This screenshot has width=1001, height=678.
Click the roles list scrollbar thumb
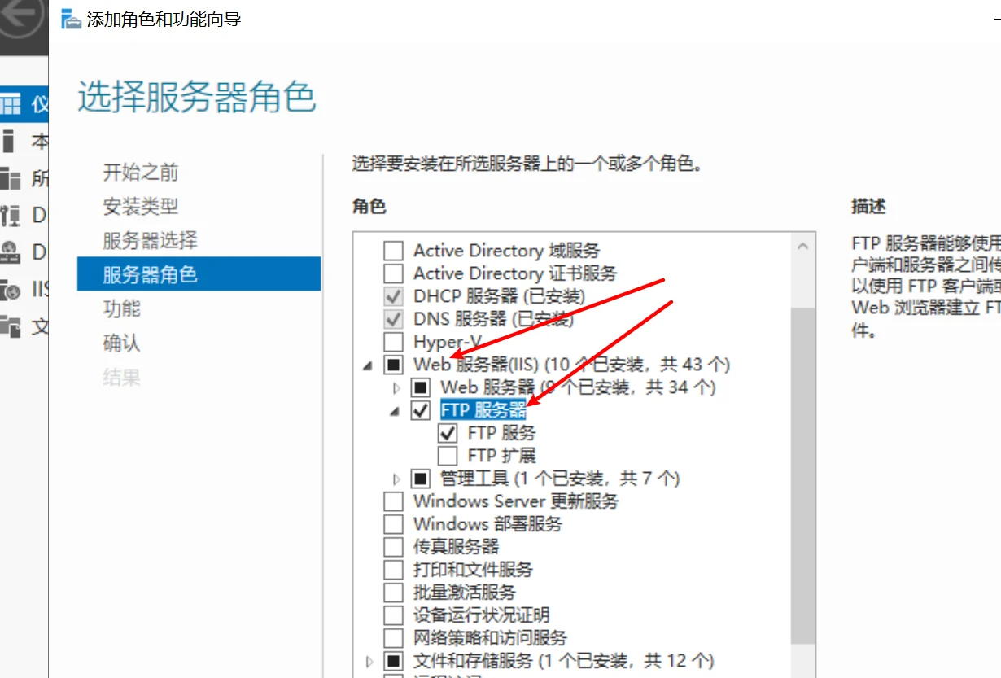803,475
